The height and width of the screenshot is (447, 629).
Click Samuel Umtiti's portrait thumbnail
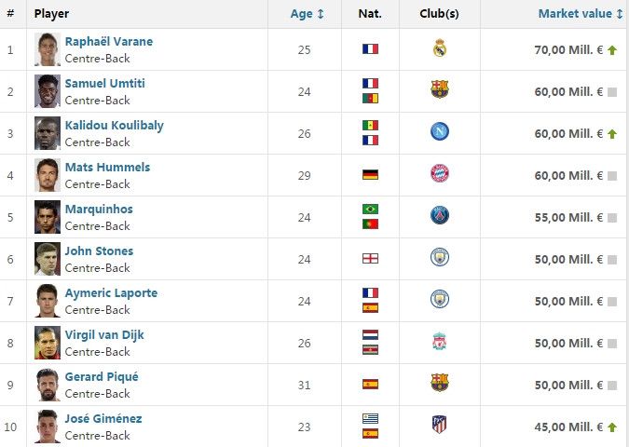tap(48, 90)
